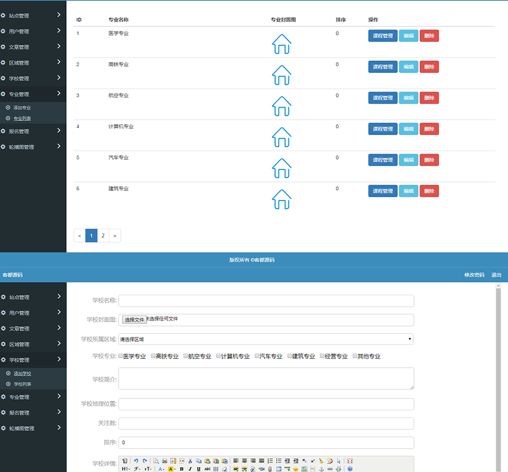
Task: Tick the 计算机专业 checkbox
Action: coord(218,356)
